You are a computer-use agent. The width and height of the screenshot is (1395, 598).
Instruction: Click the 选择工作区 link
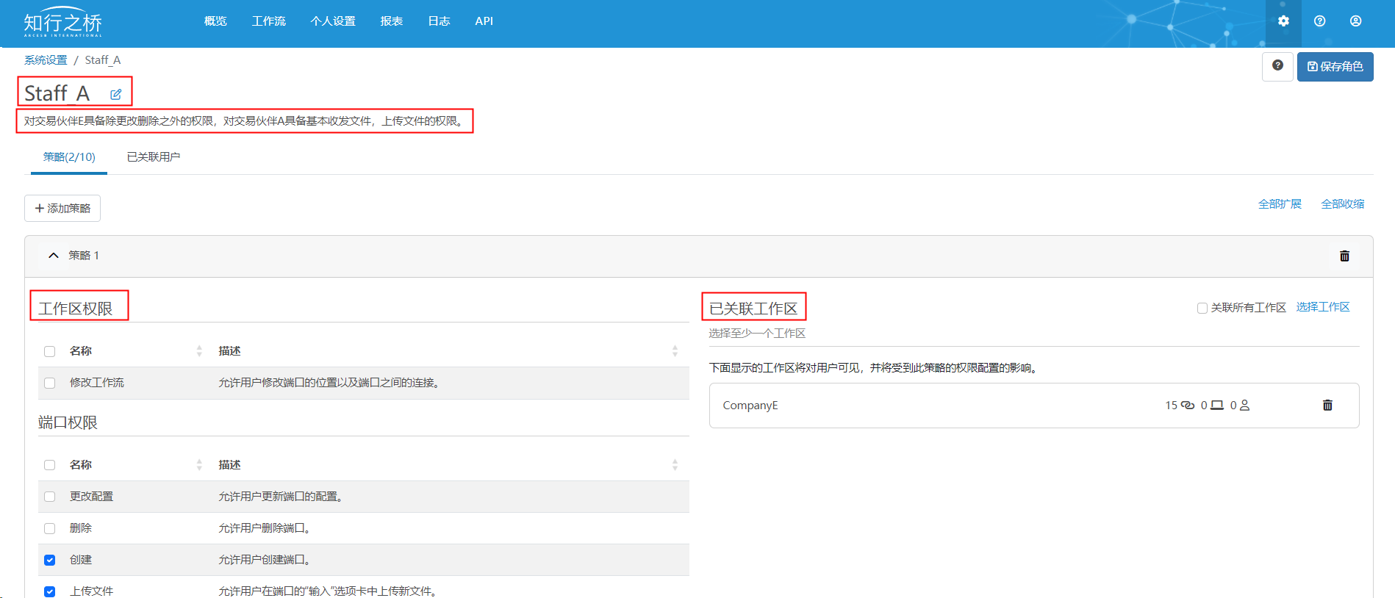1323,307
